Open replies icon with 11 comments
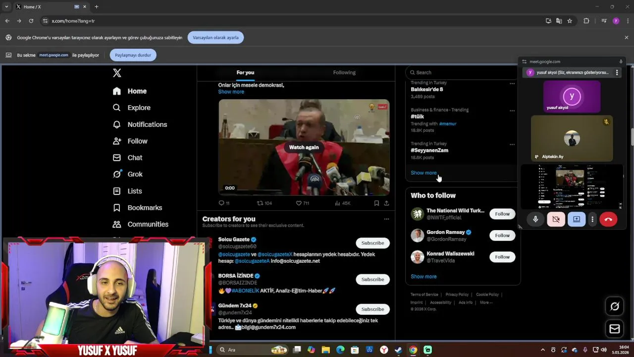 224,203
